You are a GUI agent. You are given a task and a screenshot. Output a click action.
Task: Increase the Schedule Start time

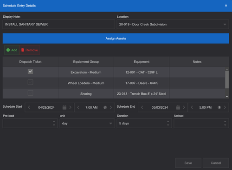(111, 107)
